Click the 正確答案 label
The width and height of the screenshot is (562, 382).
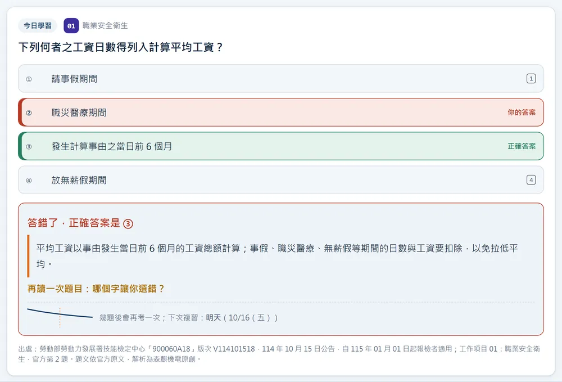522,146
